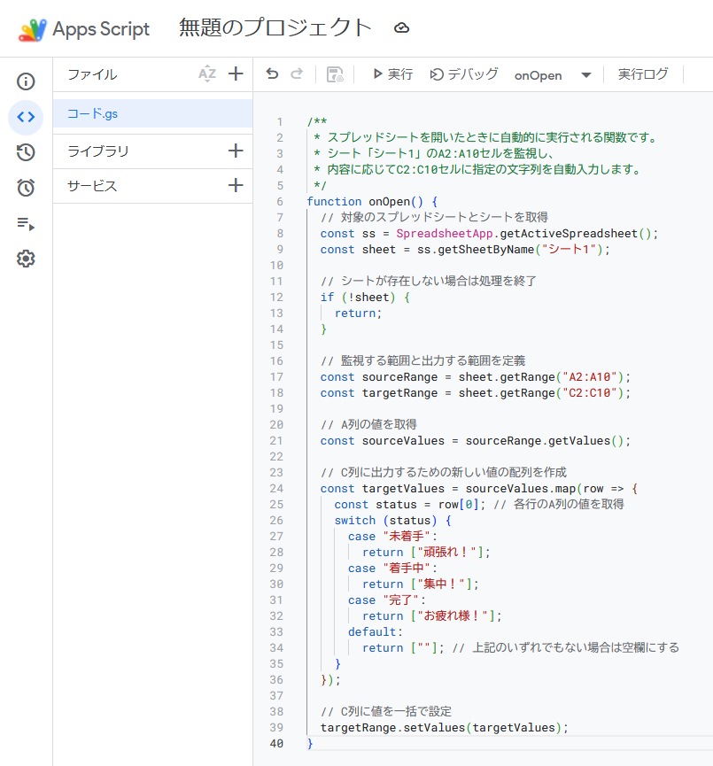The width and height of the screenshot is (713, 766).
Task: Save project with the disk icon
Action: click(335, 74)
